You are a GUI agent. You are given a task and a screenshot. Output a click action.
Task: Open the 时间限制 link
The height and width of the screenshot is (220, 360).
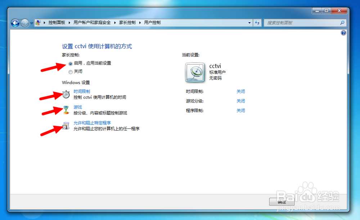(x=82, y=92)
